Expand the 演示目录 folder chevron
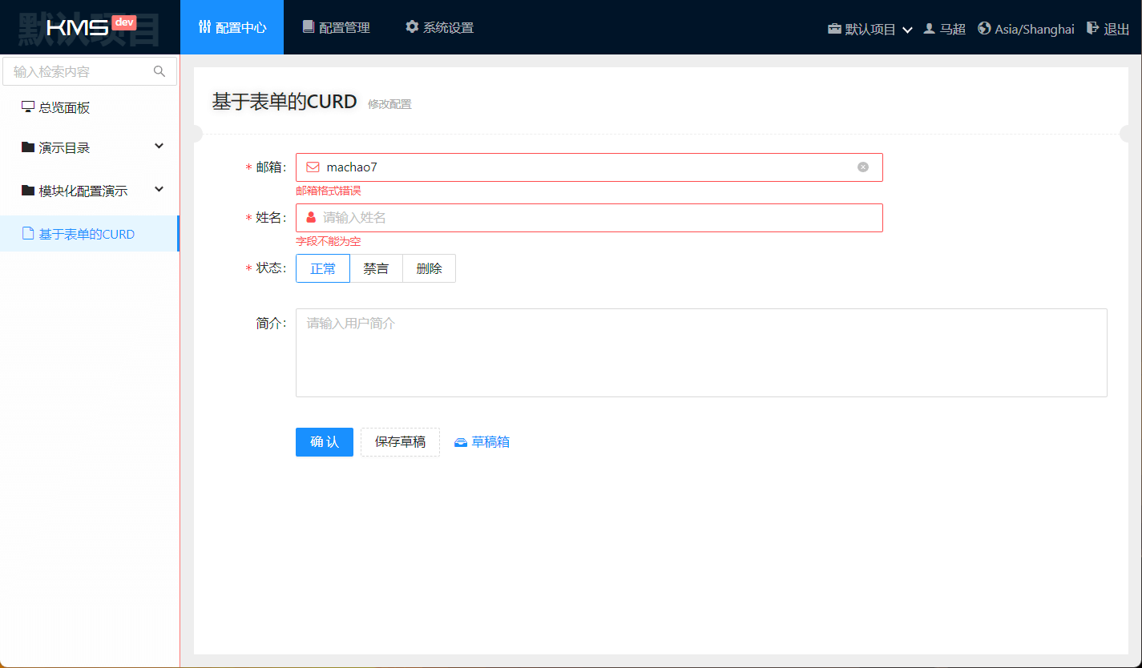1142x668 pixels. pyautogui.click(x=159, y=147)
